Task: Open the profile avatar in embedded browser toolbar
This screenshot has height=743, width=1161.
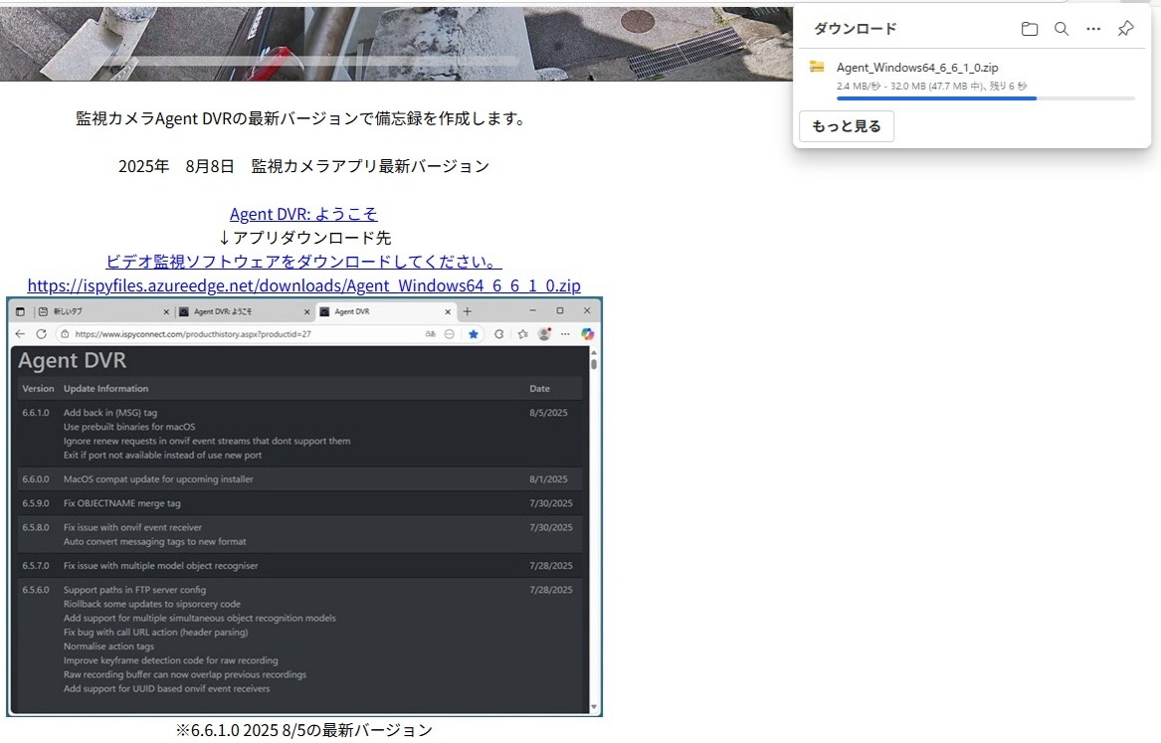Action: tap(544, 334)
